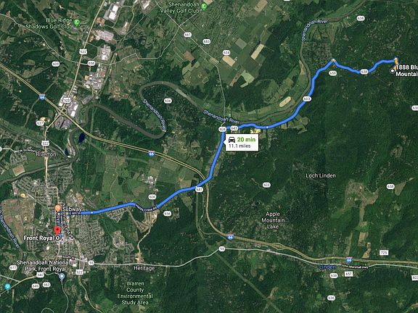Click the red Front Royal location pin

point(57,230)
